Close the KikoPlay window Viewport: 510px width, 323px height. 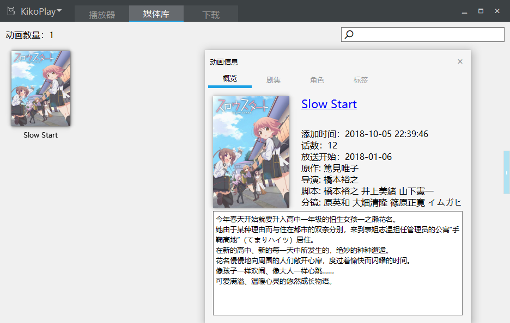[x=497, y=11]
